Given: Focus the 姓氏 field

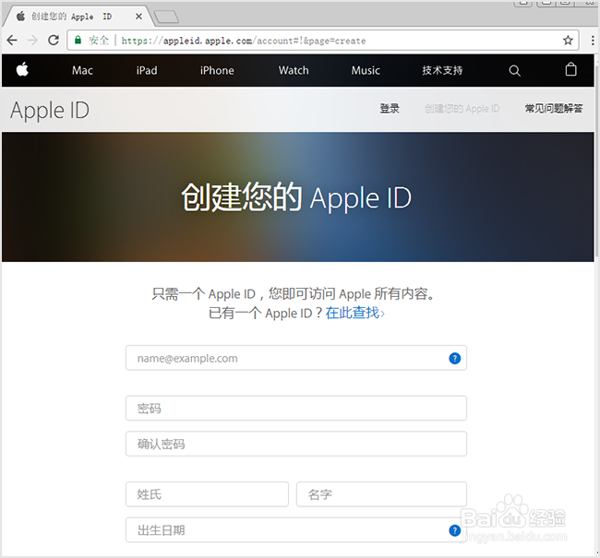Looking at the screenshot, I should click(207, 494).
